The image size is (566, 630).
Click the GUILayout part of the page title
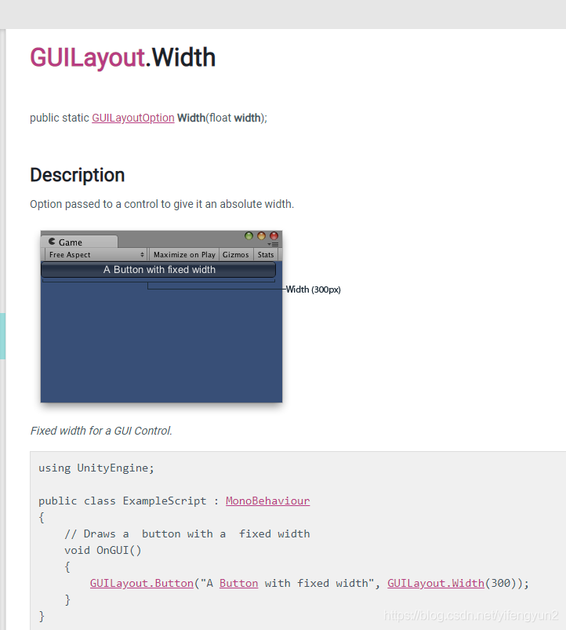tap(87, 57)
